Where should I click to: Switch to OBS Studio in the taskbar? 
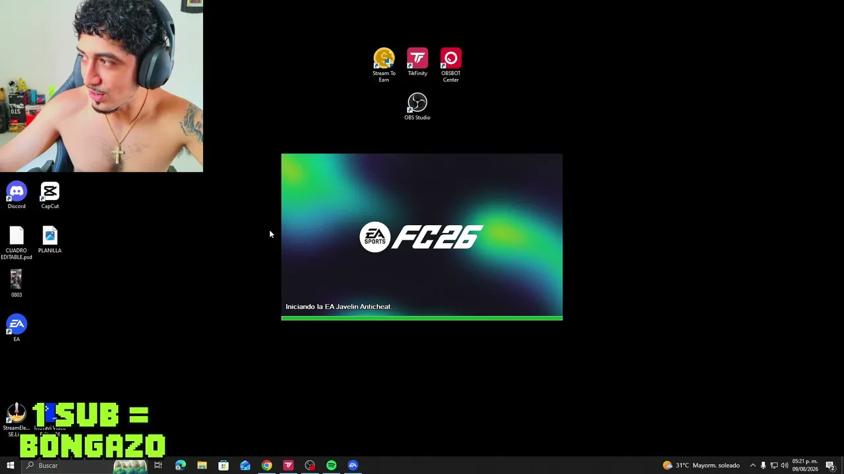[x=310, y=465]
